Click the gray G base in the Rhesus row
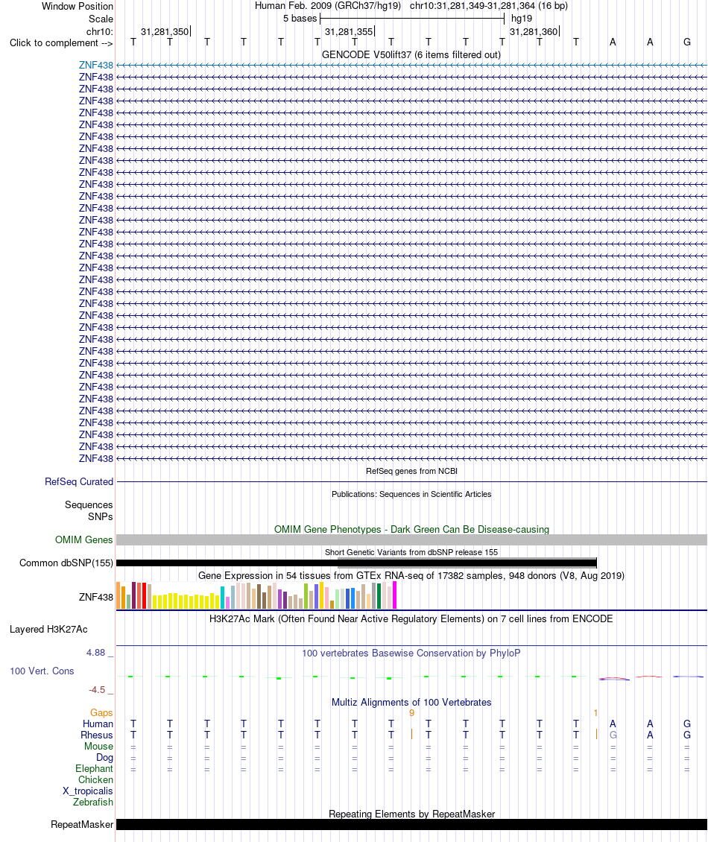708x842 pixels. (x=613, y=735)
